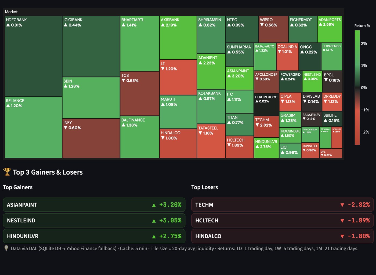Viewport: 376px width, 275px height.
Task: Click the JSWSTEEL tile
Action: coord(310,151)
